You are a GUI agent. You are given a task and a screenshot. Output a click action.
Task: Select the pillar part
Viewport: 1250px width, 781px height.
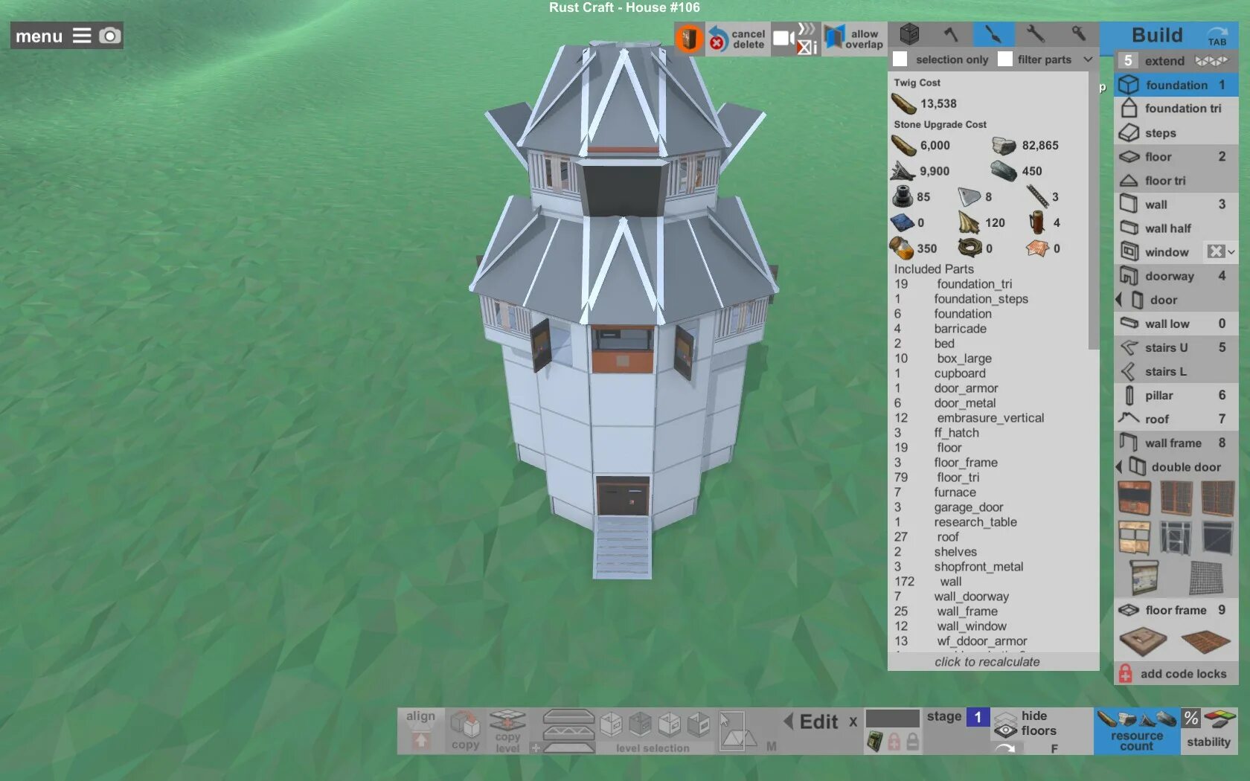[1176, 396]
